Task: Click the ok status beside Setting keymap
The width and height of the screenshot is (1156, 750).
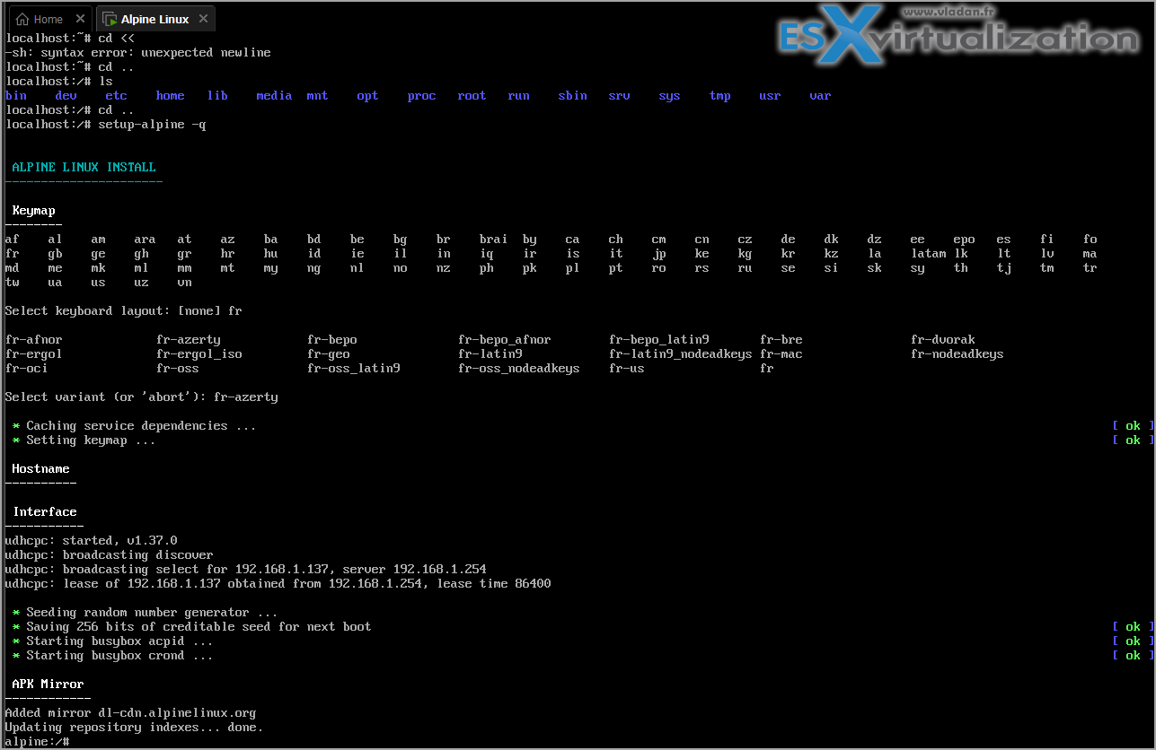Action: 1132,440
